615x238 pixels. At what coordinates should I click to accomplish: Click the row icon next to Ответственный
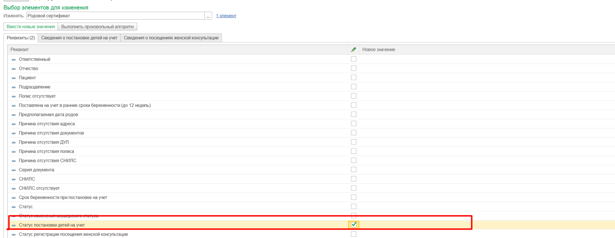coord(14,60)
